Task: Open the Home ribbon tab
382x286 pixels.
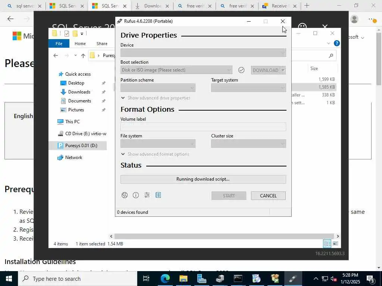Action: 80,44
